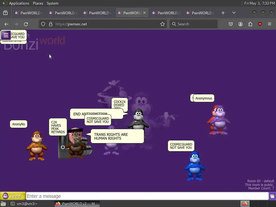Click the blue monkey character
The image size is (276, 207).
tap(195, 166)
